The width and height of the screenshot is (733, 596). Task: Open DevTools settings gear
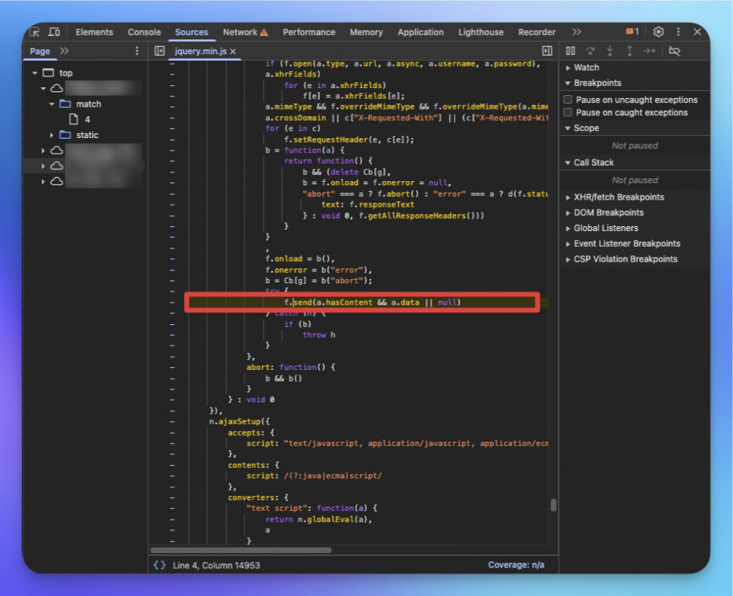click(x=659, y=31)
